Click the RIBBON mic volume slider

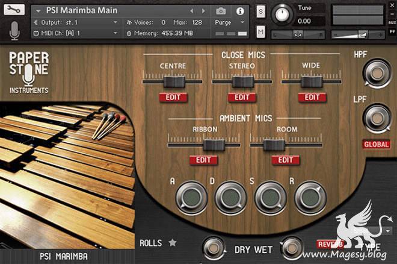click(214, 145)
